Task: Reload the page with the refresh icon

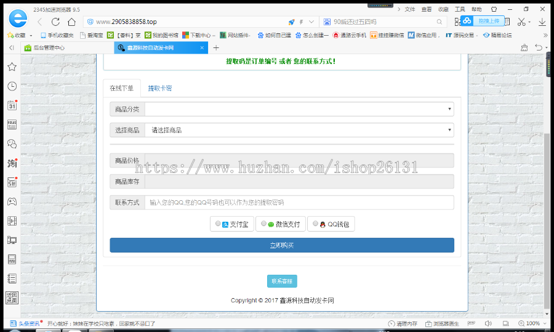Action: [x=55, y=22]
